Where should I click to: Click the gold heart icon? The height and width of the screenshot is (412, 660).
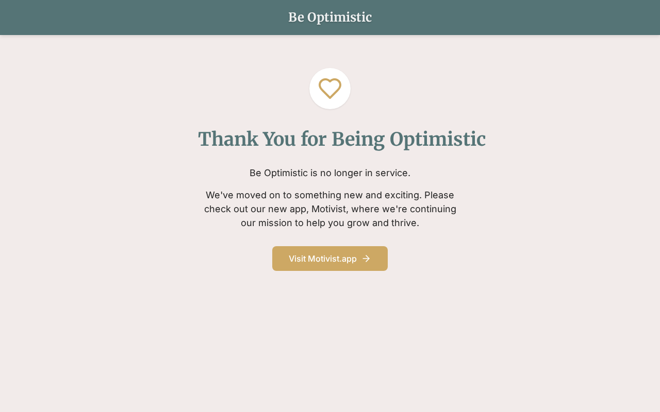pos(330,89)
